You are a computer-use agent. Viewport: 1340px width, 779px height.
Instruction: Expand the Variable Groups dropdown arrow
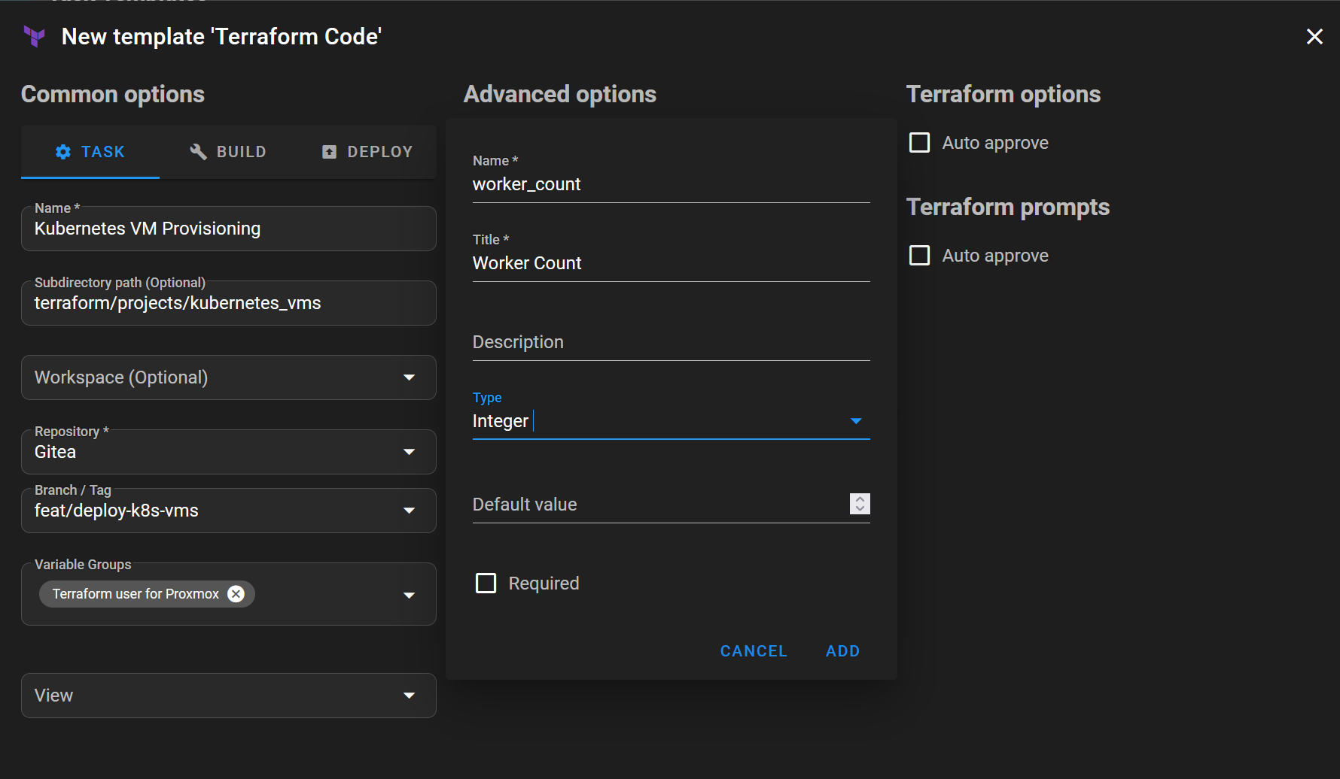click(410, 595)
